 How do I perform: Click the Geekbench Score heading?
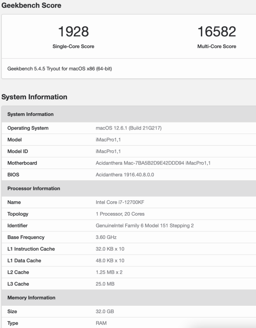pos(31,5)
